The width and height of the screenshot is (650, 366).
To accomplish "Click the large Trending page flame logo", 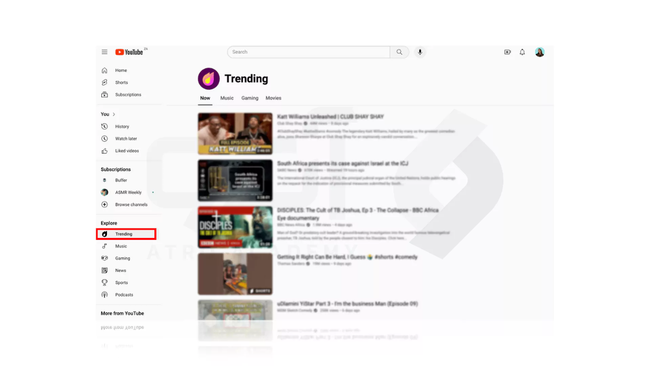I will [209, 79].
